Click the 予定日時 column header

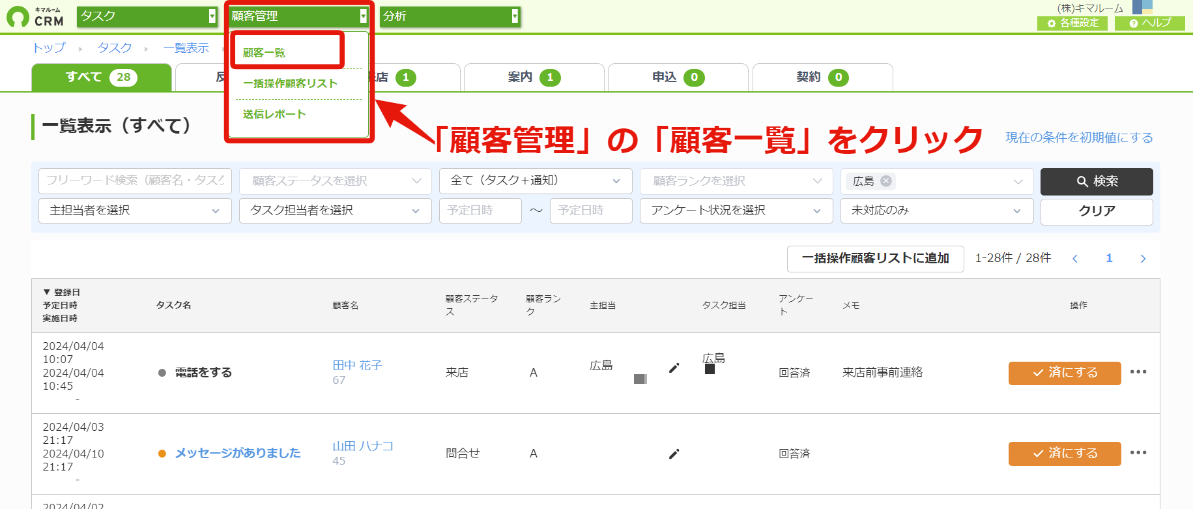pyautogui.click(x=60, y=306)
